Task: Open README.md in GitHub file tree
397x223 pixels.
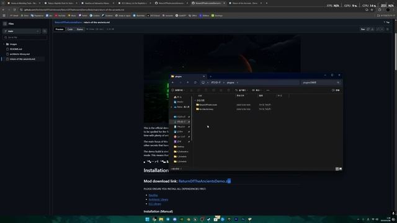Action: 16,49
